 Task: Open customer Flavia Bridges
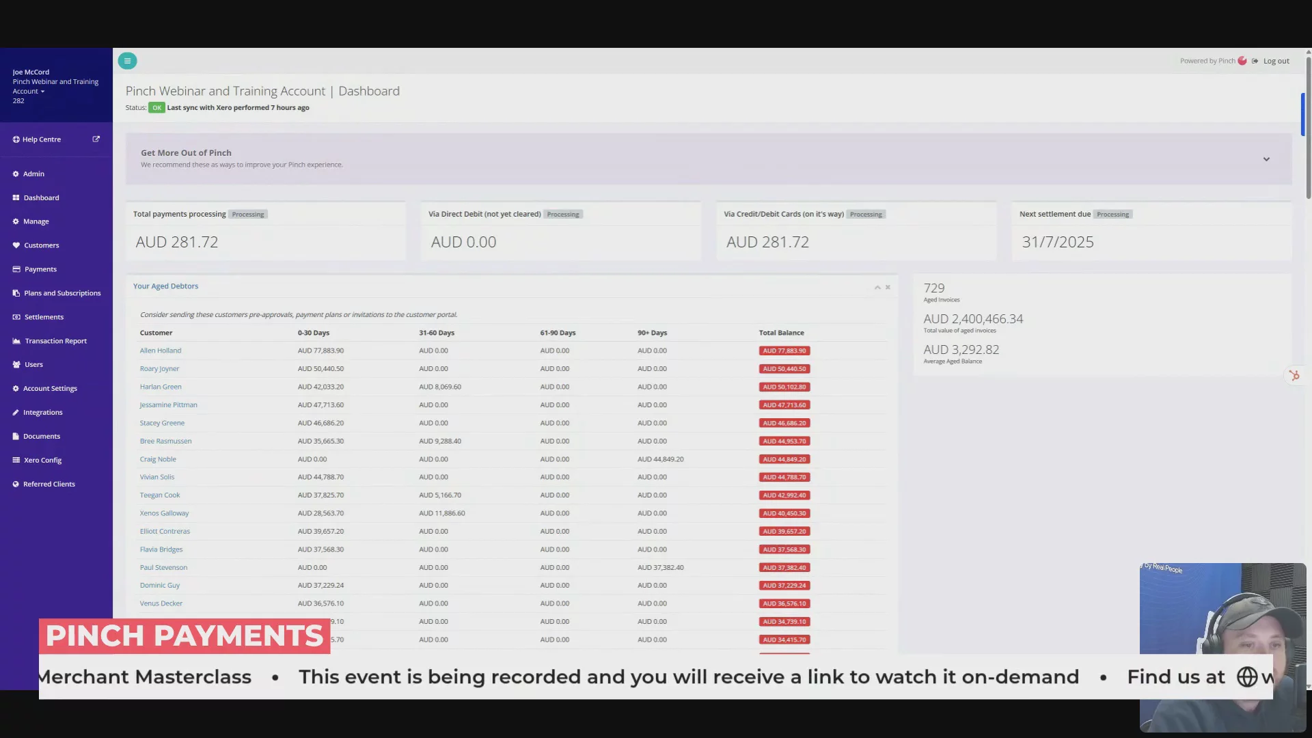point(161,549)
